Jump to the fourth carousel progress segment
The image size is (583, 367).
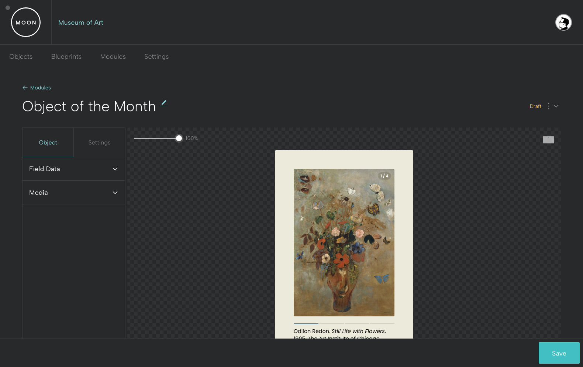coord(382,323)
